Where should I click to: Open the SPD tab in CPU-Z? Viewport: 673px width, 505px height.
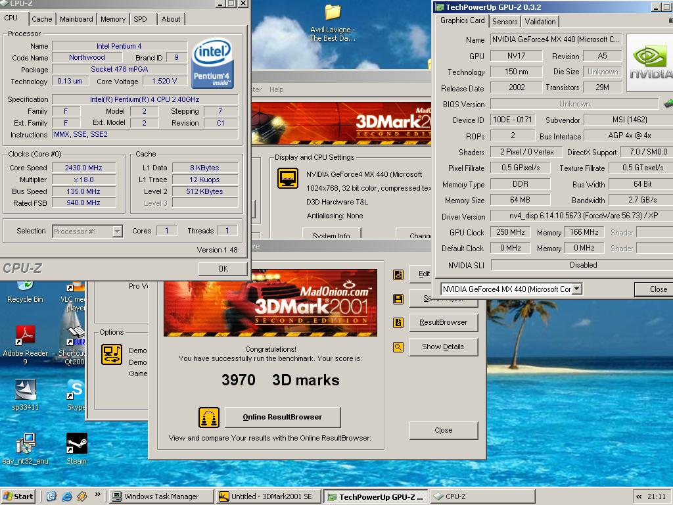click(x=141, y=19)
